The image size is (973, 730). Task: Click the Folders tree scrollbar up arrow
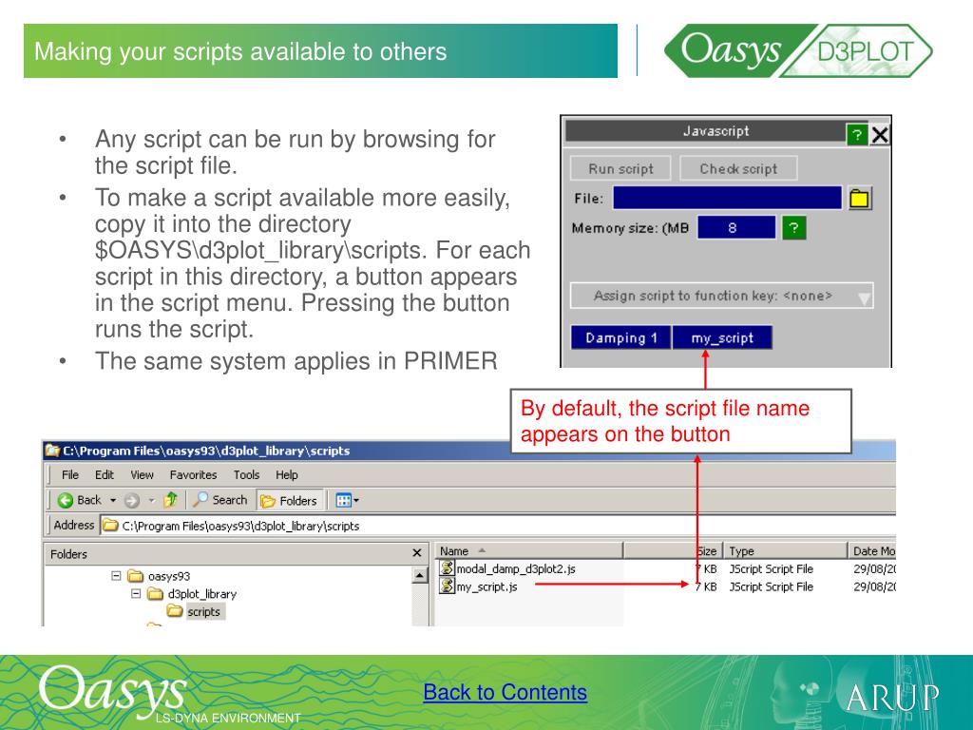[420, 575]
